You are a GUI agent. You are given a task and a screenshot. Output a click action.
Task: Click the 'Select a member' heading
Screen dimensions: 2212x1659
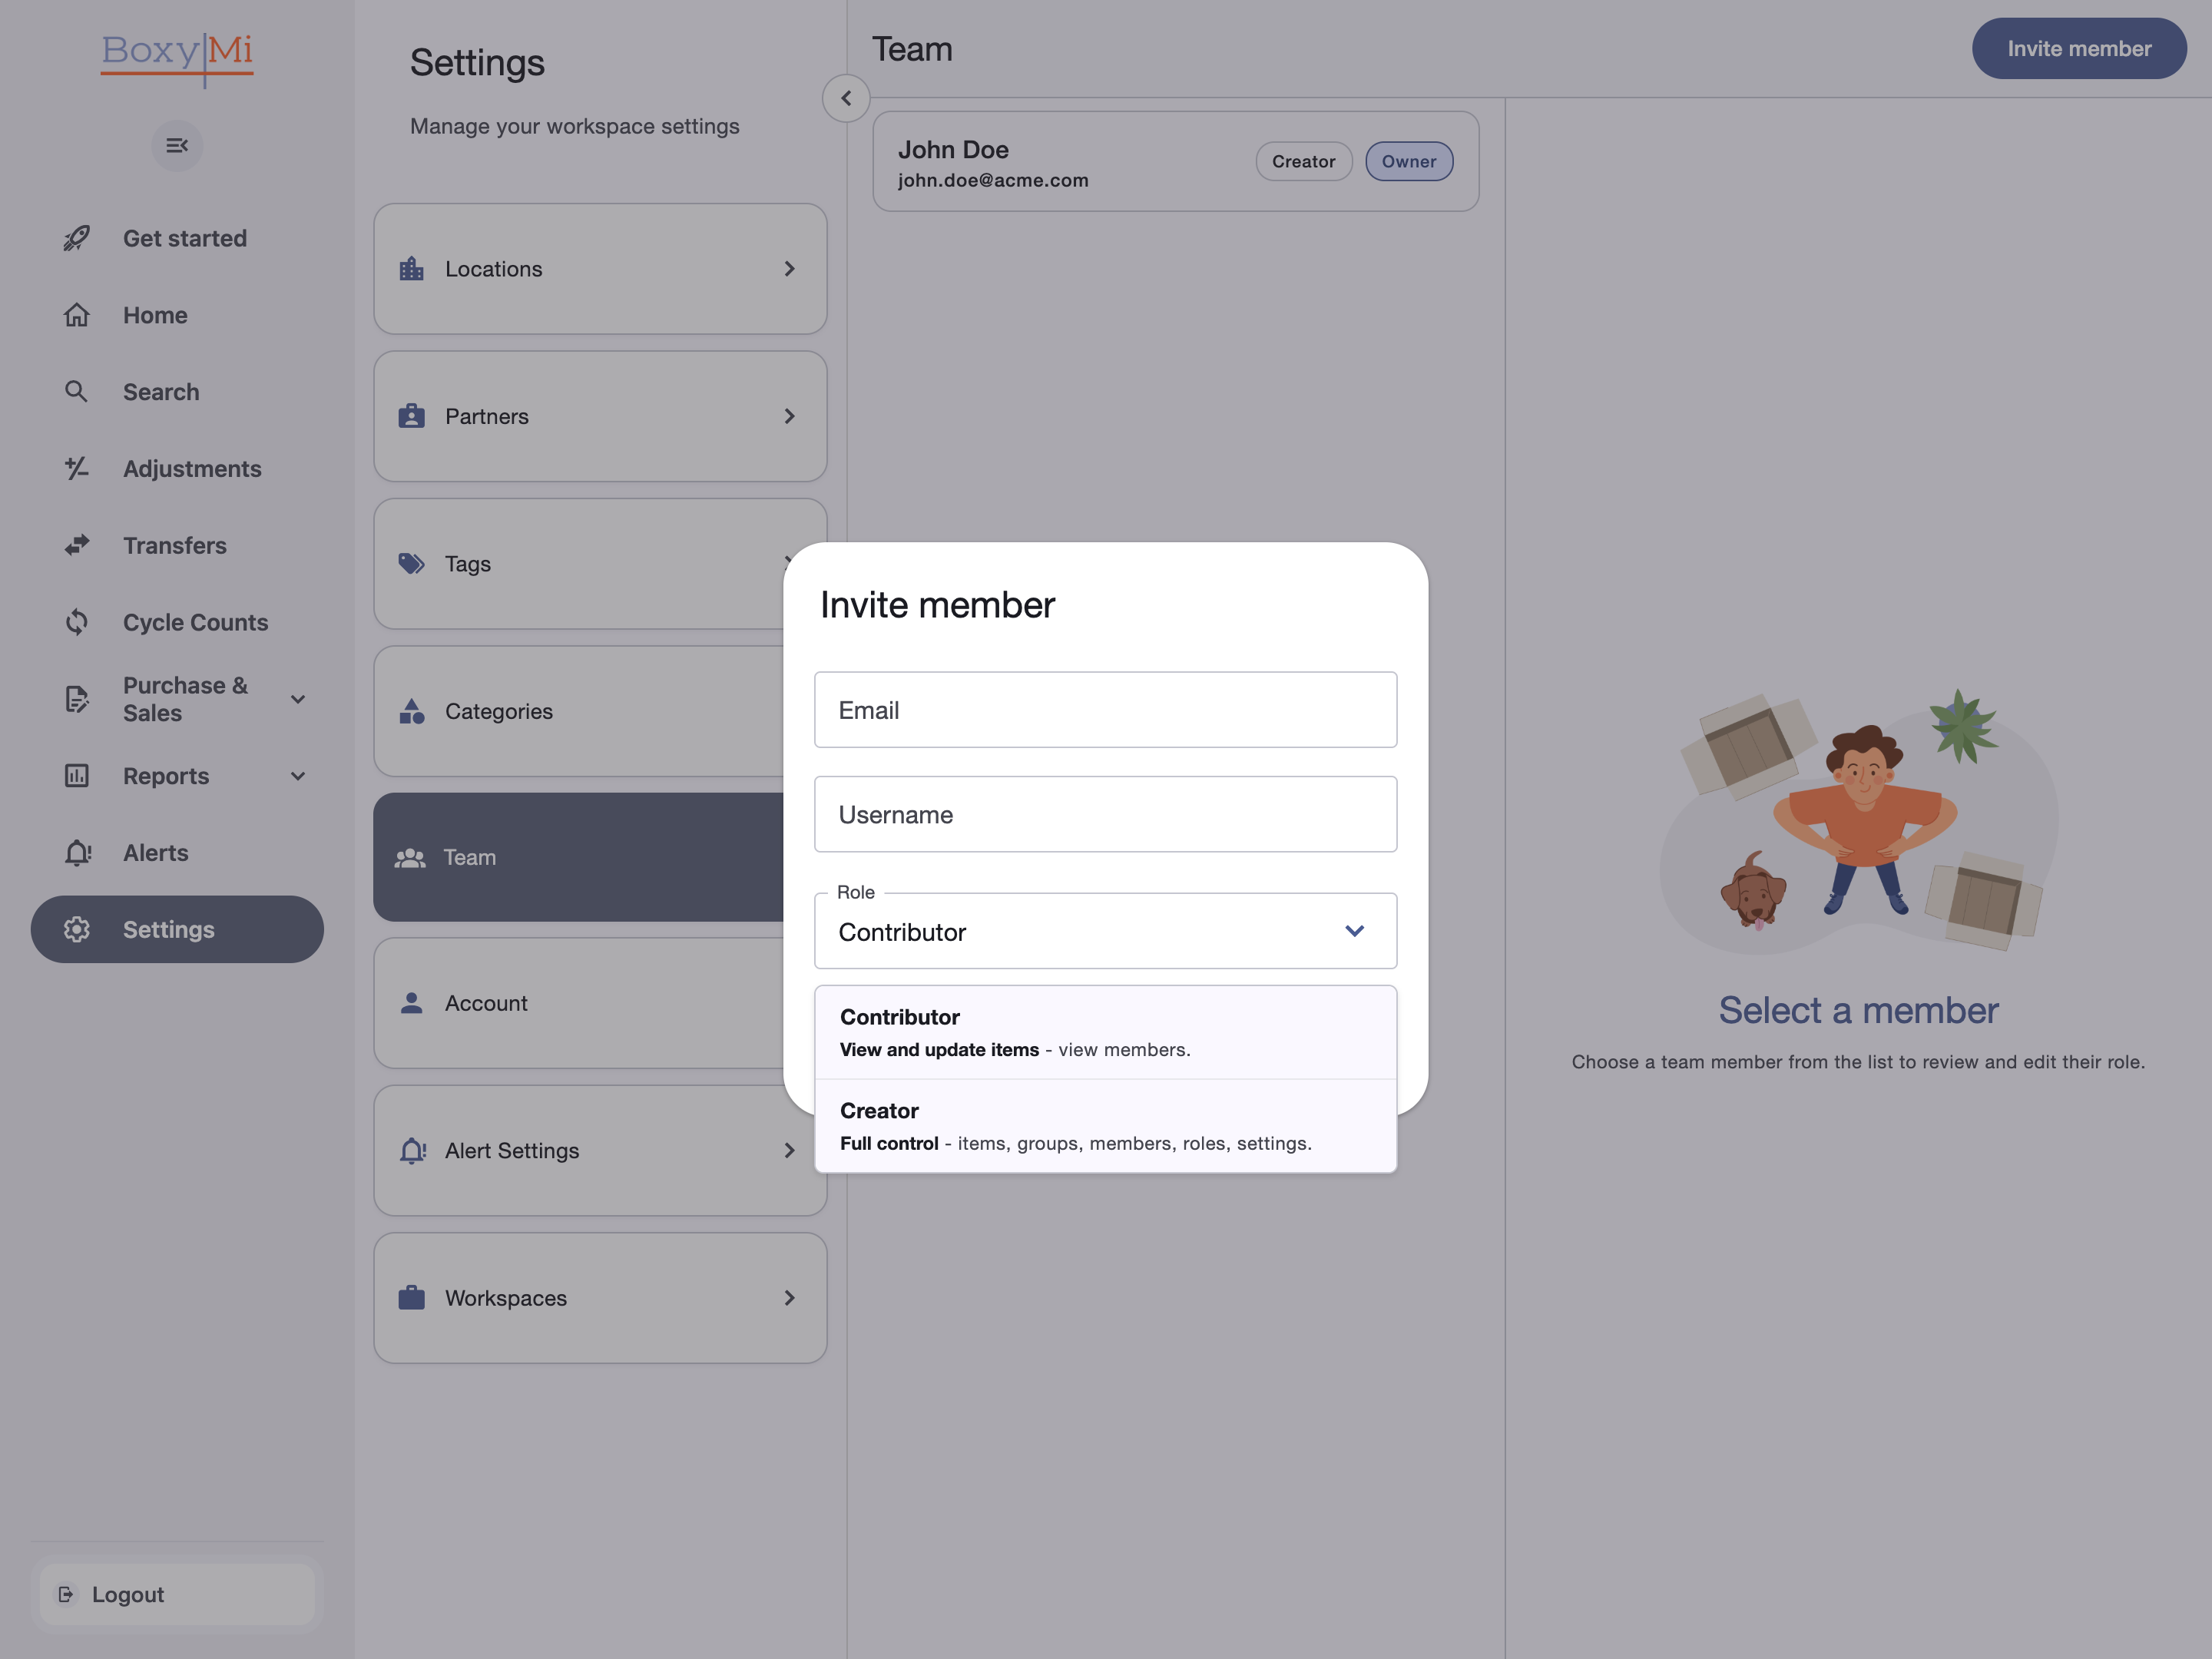pyautogui.click(x=1858, y=1010)
